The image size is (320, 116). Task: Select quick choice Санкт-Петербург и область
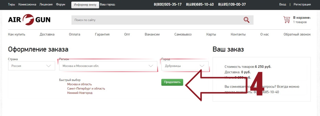(86, 89)
